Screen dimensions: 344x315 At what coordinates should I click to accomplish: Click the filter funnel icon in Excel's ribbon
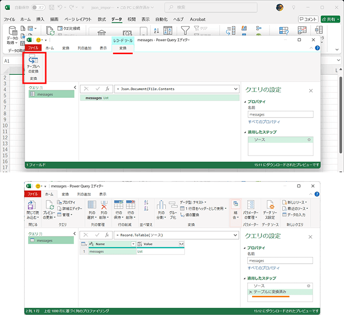coord(185,31)
